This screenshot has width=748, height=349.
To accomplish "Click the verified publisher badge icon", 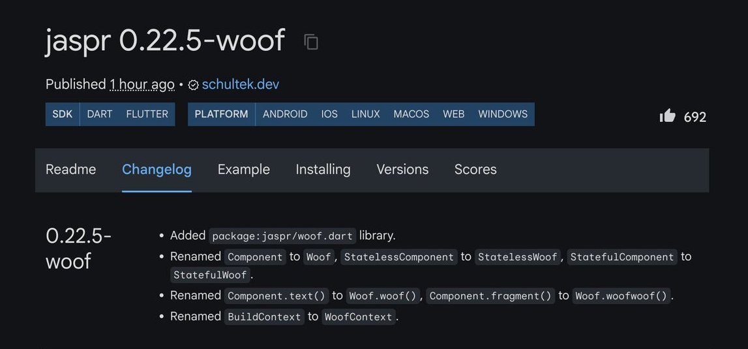I will (193, 85).
